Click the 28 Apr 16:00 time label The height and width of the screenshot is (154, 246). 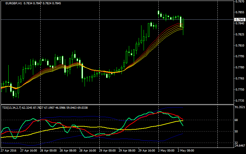point(88,151)
